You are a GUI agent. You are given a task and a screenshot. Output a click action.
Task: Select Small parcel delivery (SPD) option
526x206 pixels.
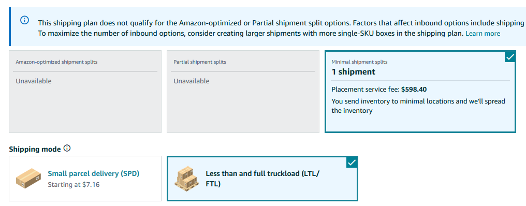pyautogui.click(x=85, y=179)
